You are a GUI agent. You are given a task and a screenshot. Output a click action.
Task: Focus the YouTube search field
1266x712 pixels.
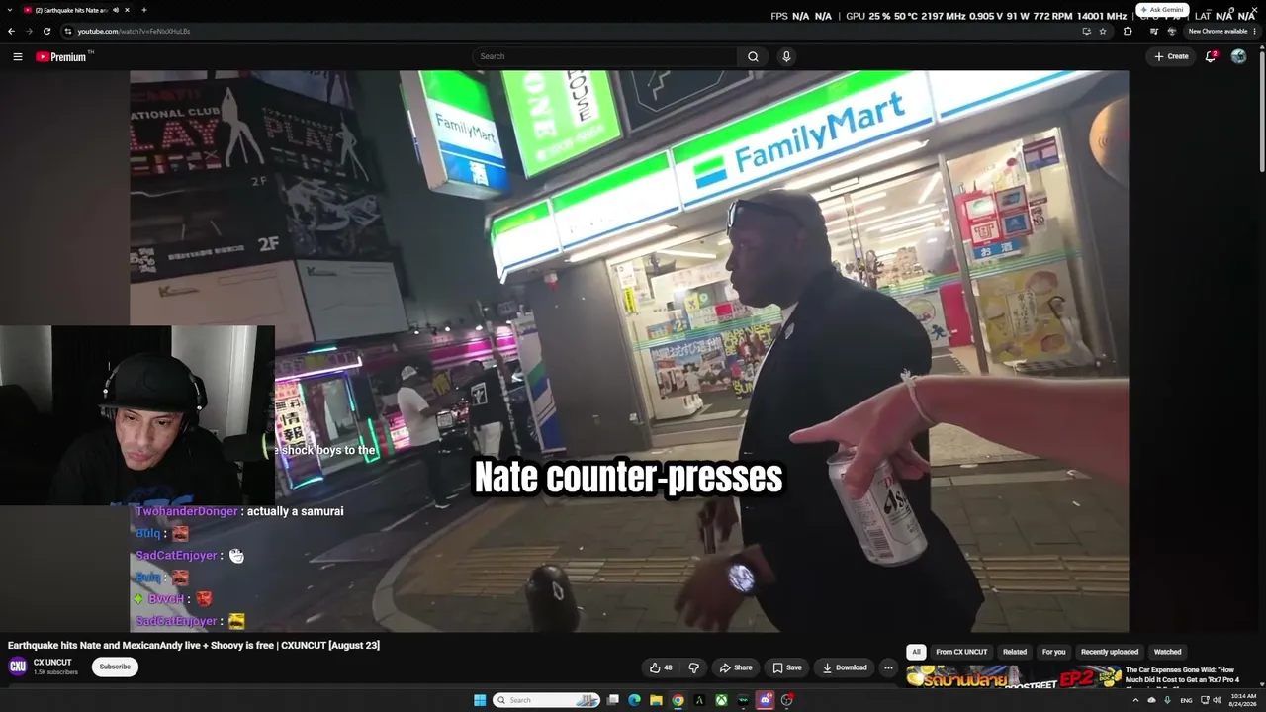tap(605, 56)
